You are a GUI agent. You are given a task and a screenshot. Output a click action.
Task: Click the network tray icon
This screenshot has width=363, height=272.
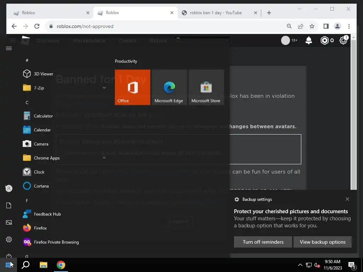click(309, 265)
